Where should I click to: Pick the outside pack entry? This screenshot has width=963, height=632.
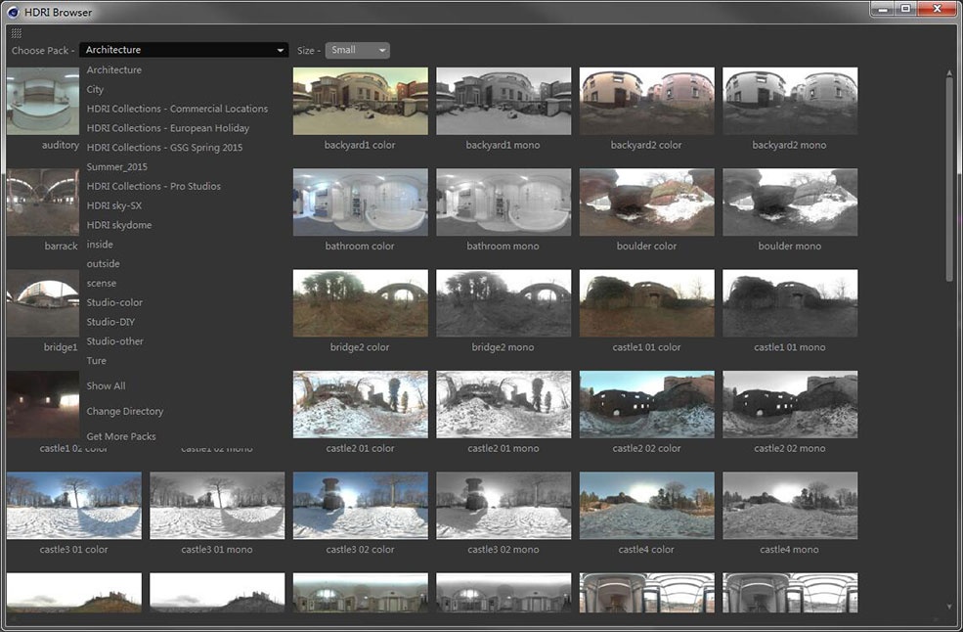[x=103, y=264]
